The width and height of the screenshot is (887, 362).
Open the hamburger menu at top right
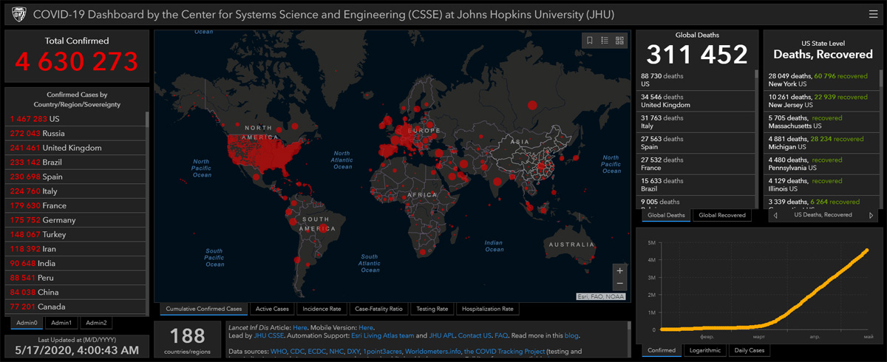tap(874, 14)
